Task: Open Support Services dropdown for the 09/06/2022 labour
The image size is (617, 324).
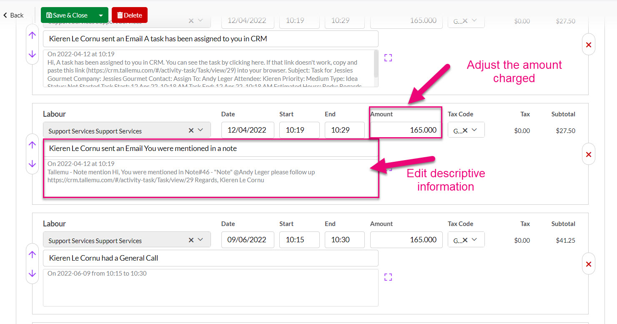Action: 201,240
